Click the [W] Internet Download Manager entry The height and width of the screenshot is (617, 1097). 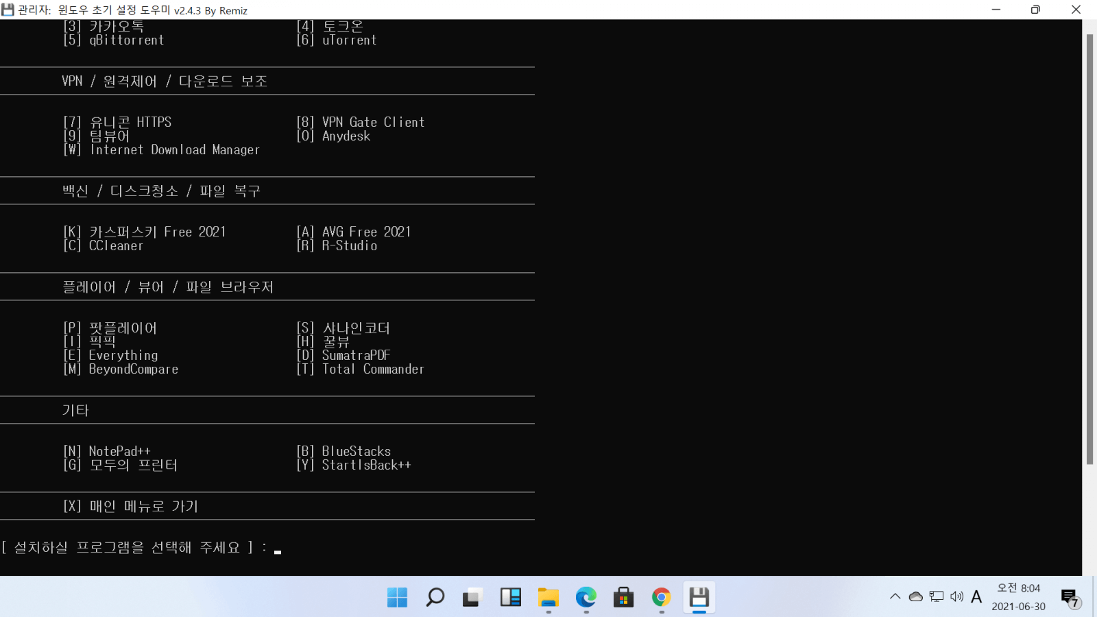coord(162,149)
